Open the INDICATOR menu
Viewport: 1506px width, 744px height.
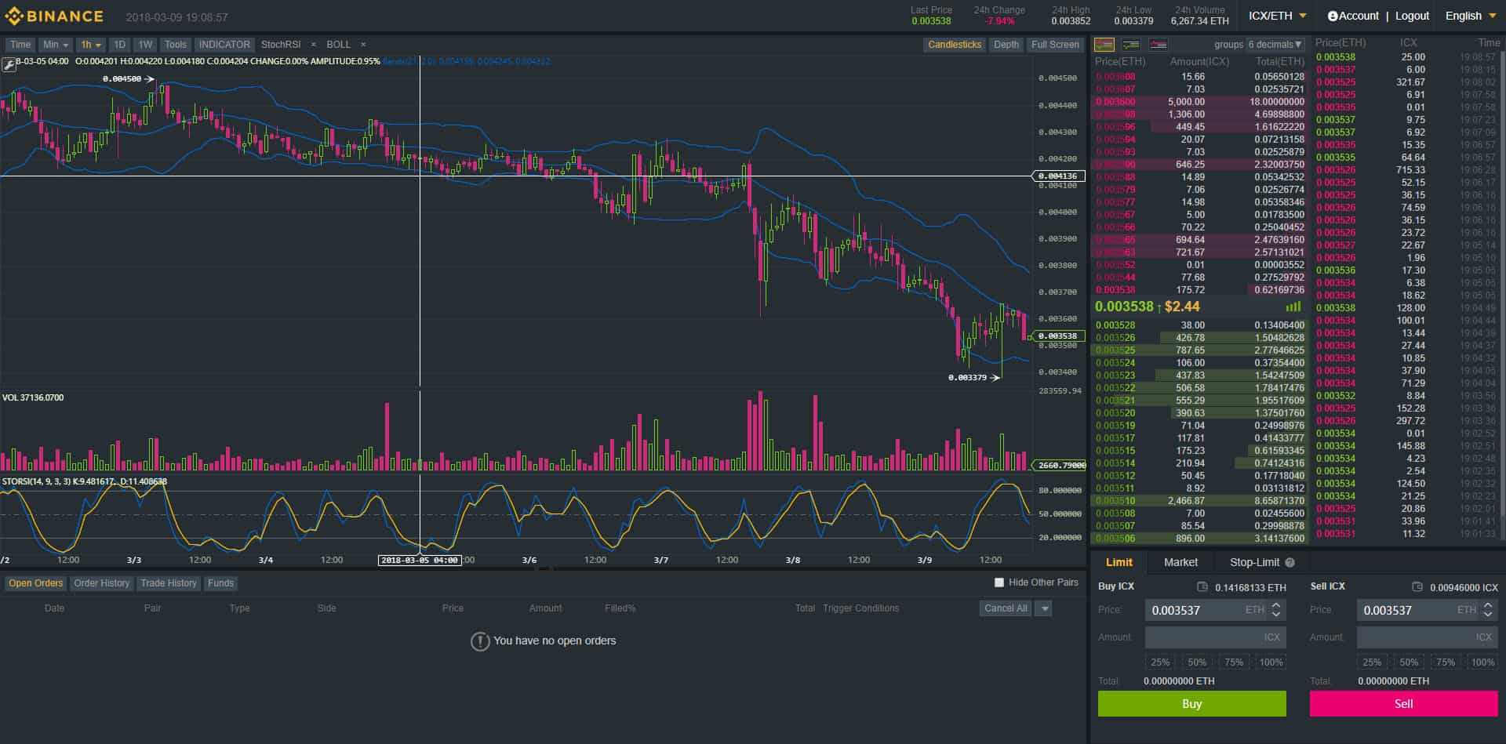click(224, 45)
